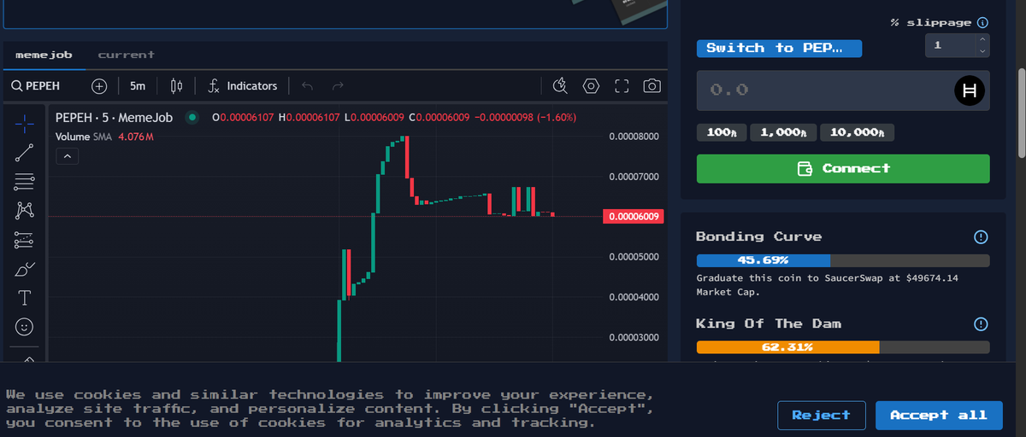Select the pattern drawing tool

(25, 211)
